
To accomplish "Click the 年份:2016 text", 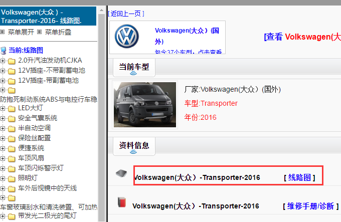I will (200, 118).
